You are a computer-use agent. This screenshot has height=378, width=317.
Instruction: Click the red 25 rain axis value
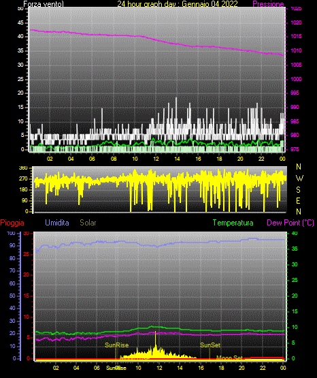coord(27,254)
